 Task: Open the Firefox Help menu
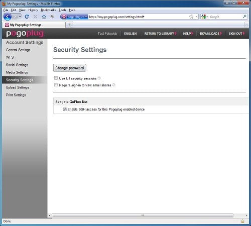[72, 10]
